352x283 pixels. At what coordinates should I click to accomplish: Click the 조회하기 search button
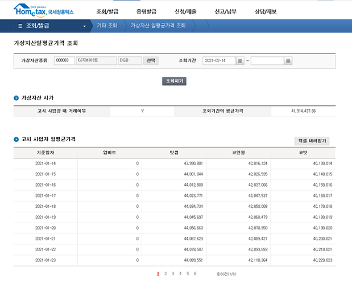click(x=174, y=81)
